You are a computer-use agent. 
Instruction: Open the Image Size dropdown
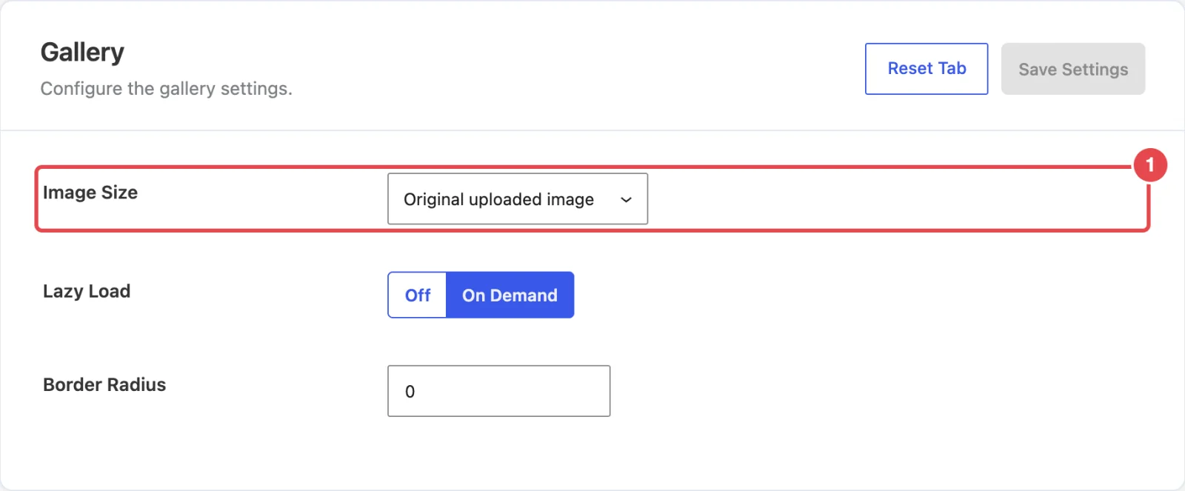[x=518, y=199]
